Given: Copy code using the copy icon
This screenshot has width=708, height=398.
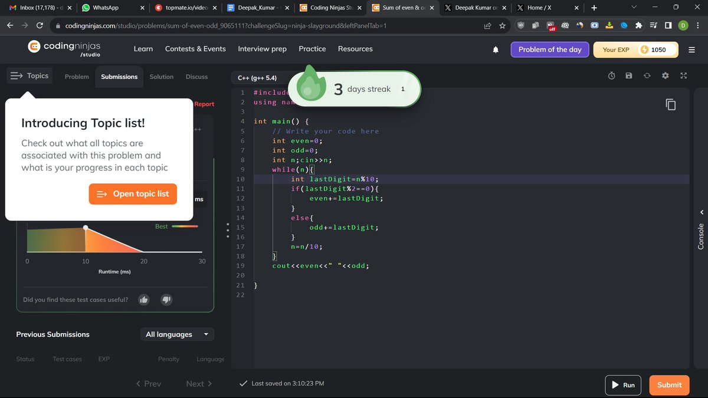Looking at the screenshot, I should coord(671,104).
